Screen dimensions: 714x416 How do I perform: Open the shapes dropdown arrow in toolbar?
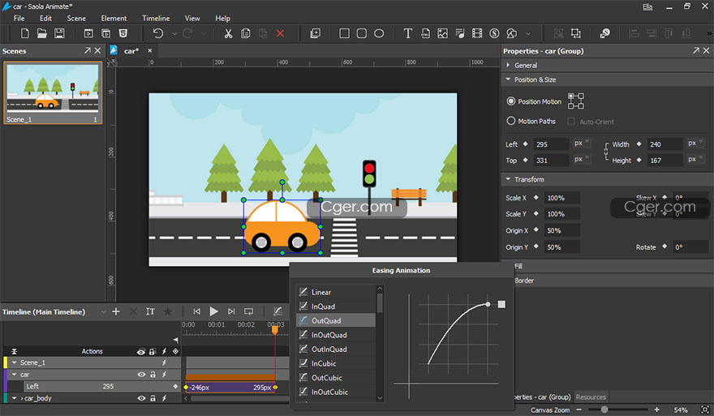click(527, 34)
